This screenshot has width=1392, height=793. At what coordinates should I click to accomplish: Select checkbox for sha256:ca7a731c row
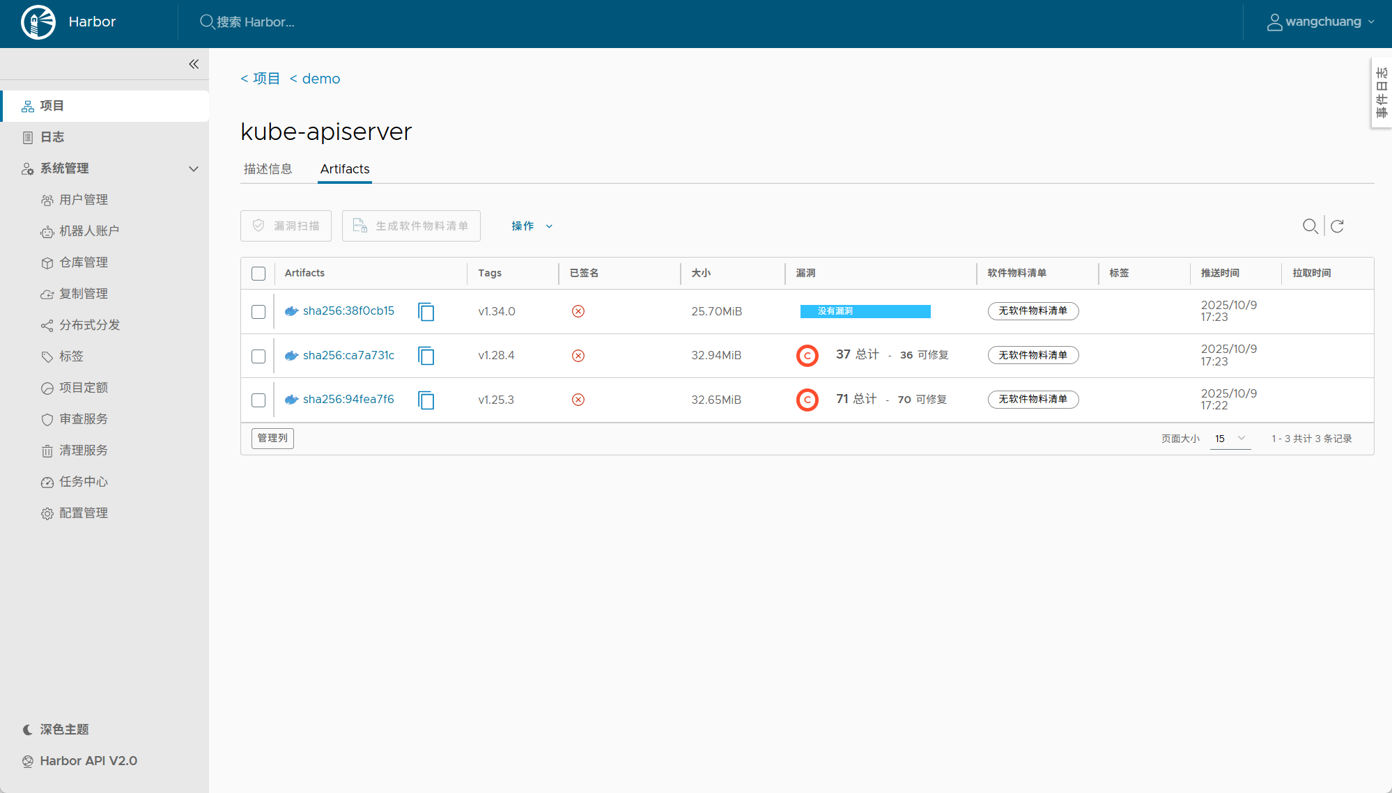258,356
